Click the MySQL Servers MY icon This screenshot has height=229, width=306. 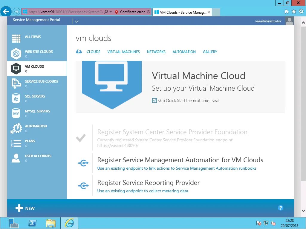(16, 113)
